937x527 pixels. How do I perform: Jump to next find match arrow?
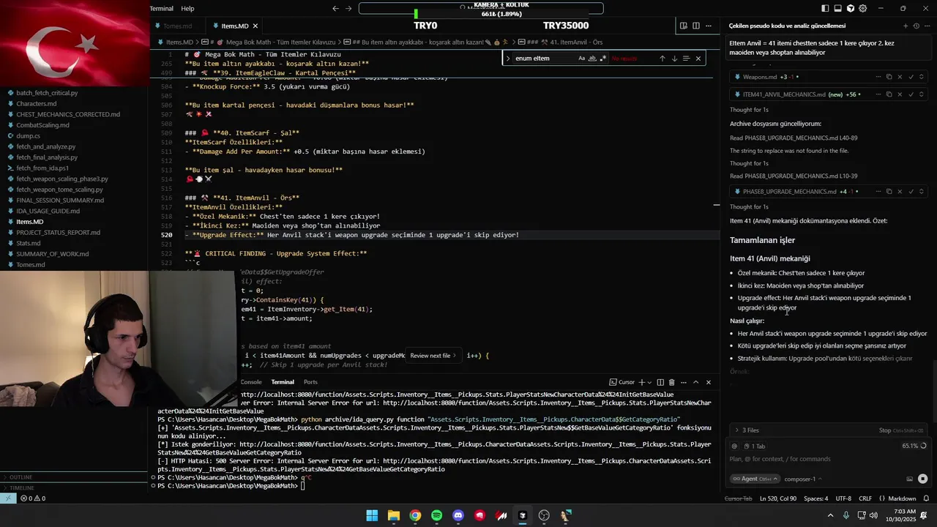[x=674, y=59]
